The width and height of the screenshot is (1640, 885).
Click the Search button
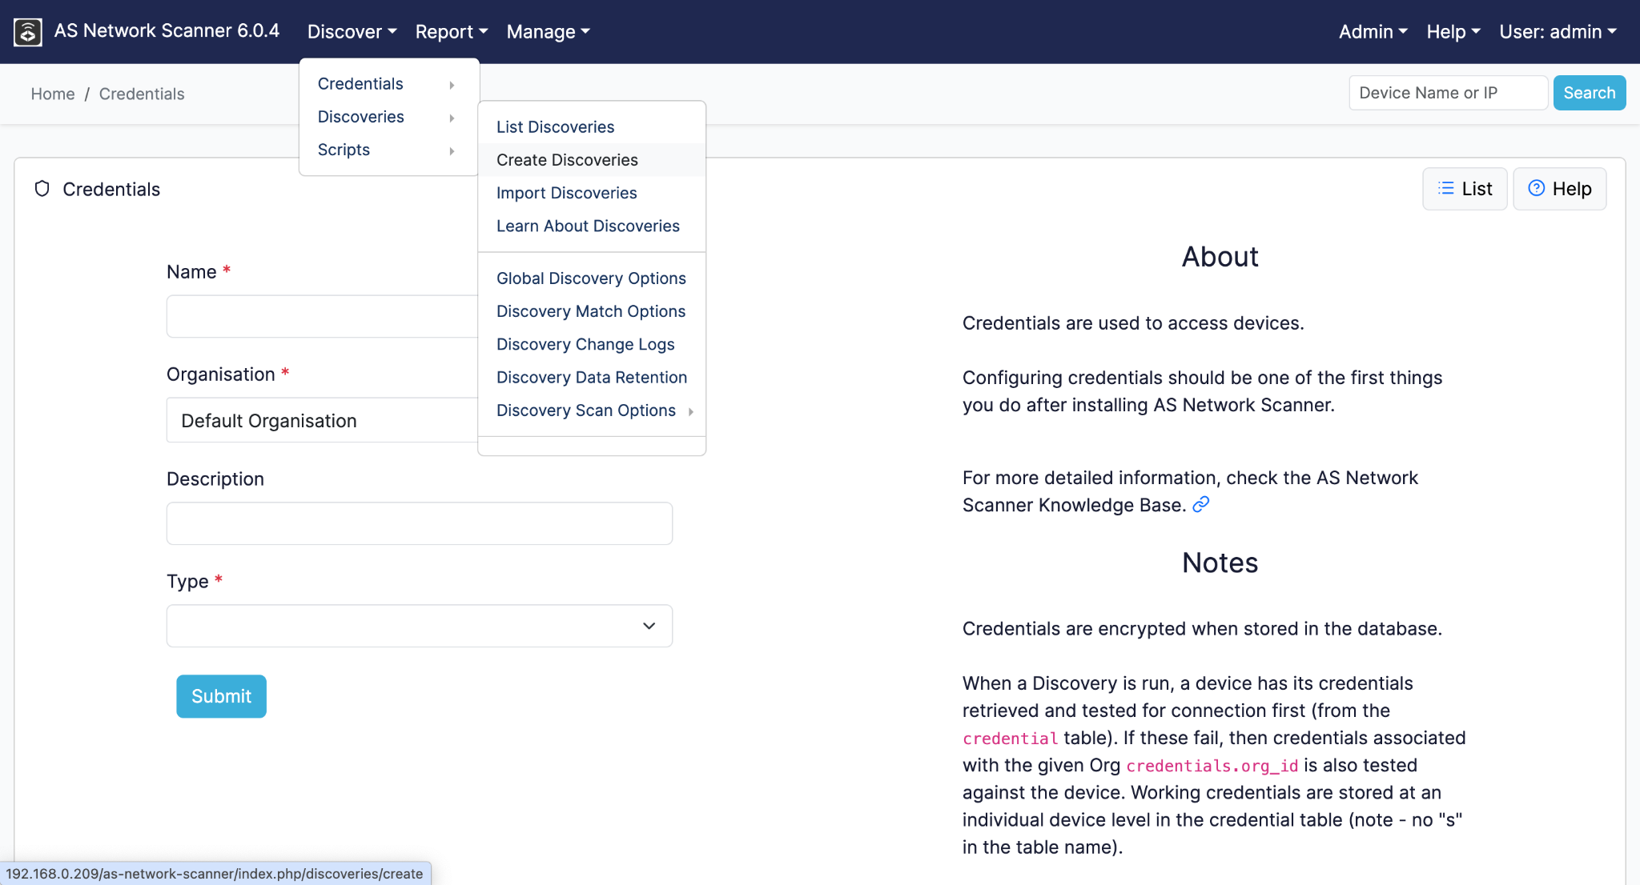click(x=1590, y=93)
